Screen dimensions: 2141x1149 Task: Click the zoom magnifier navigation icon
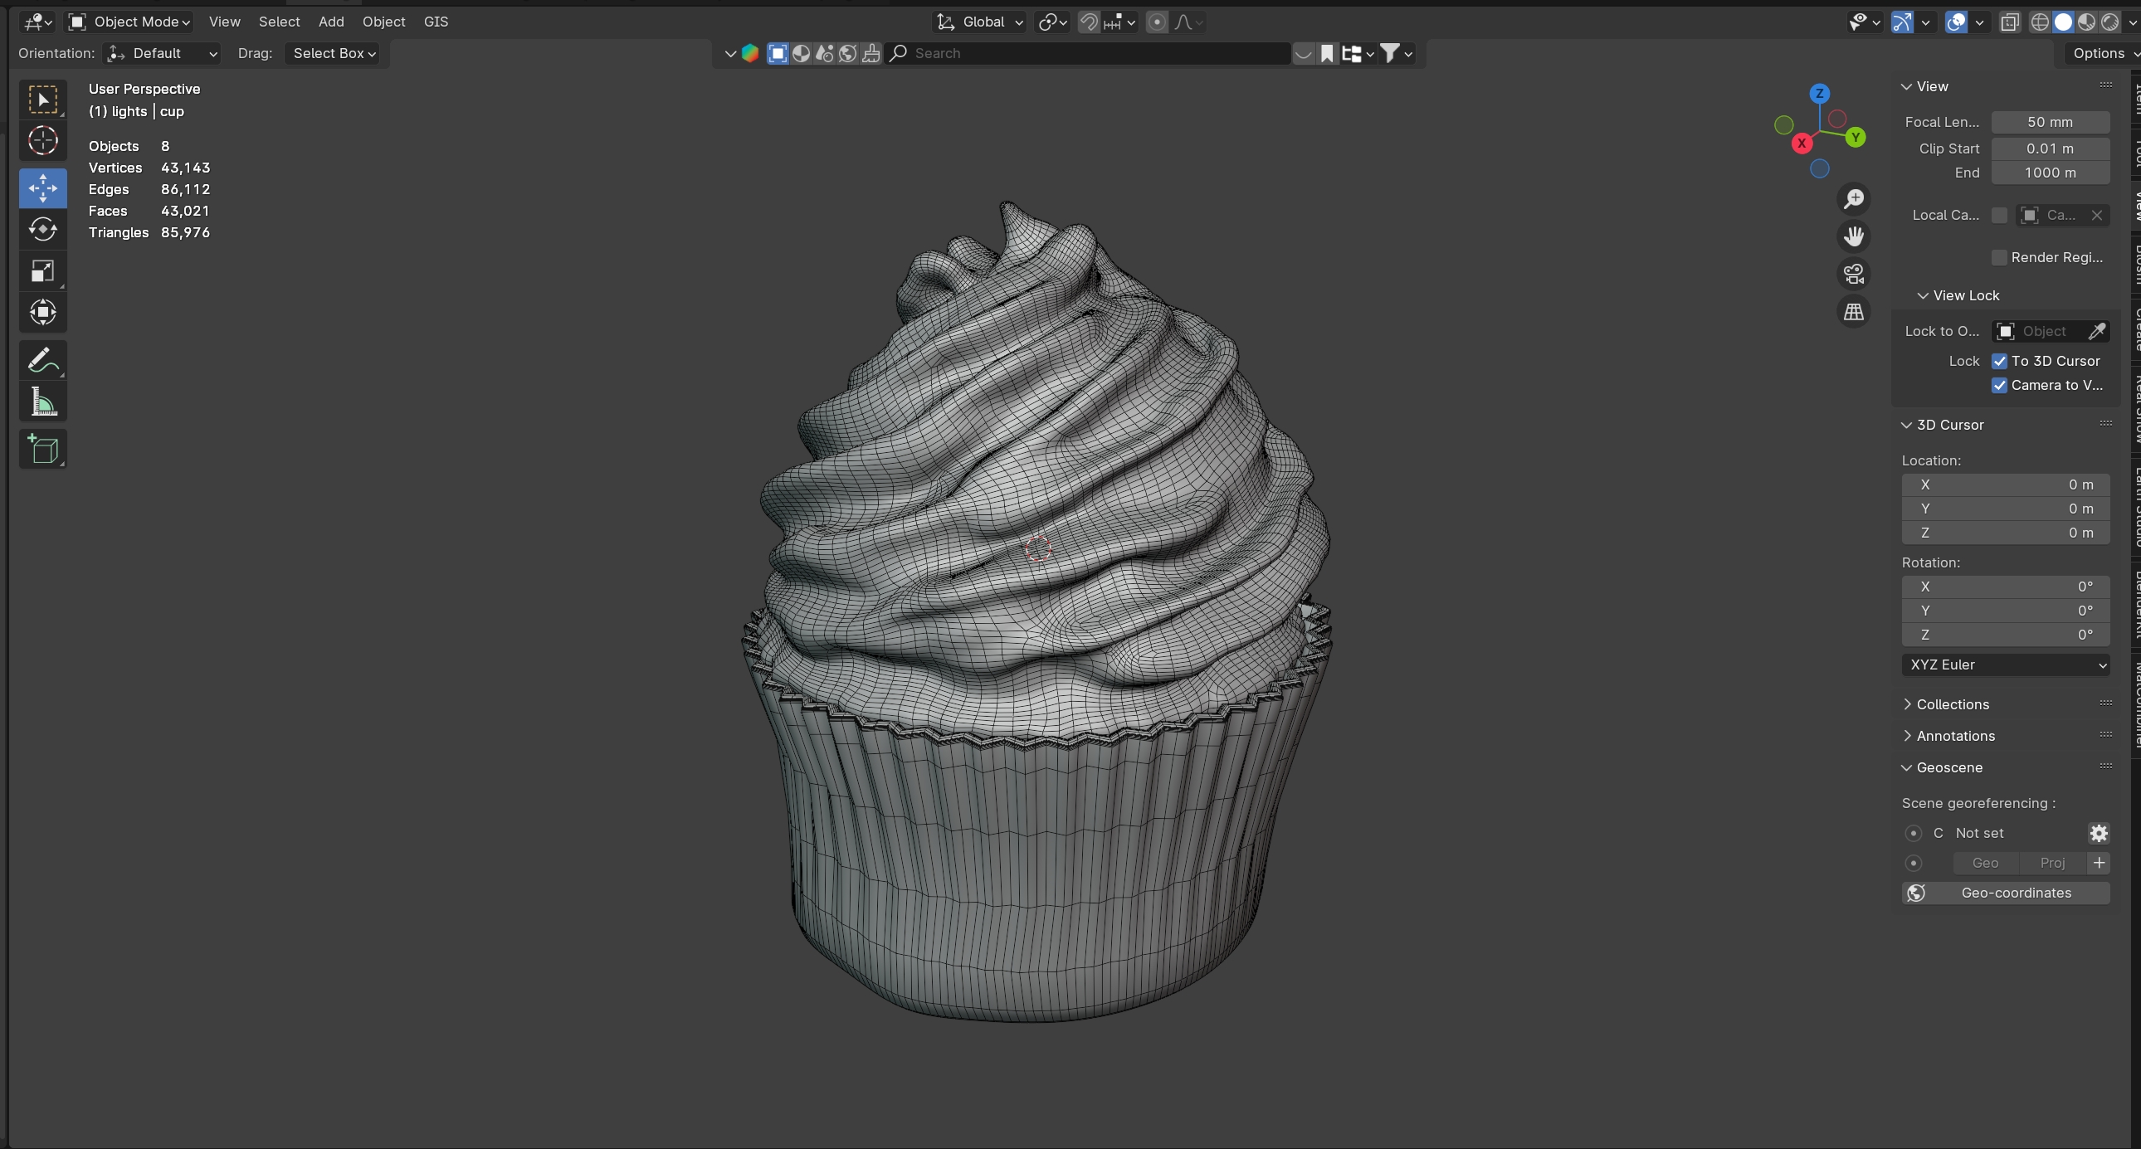[x=1853, y=199]
